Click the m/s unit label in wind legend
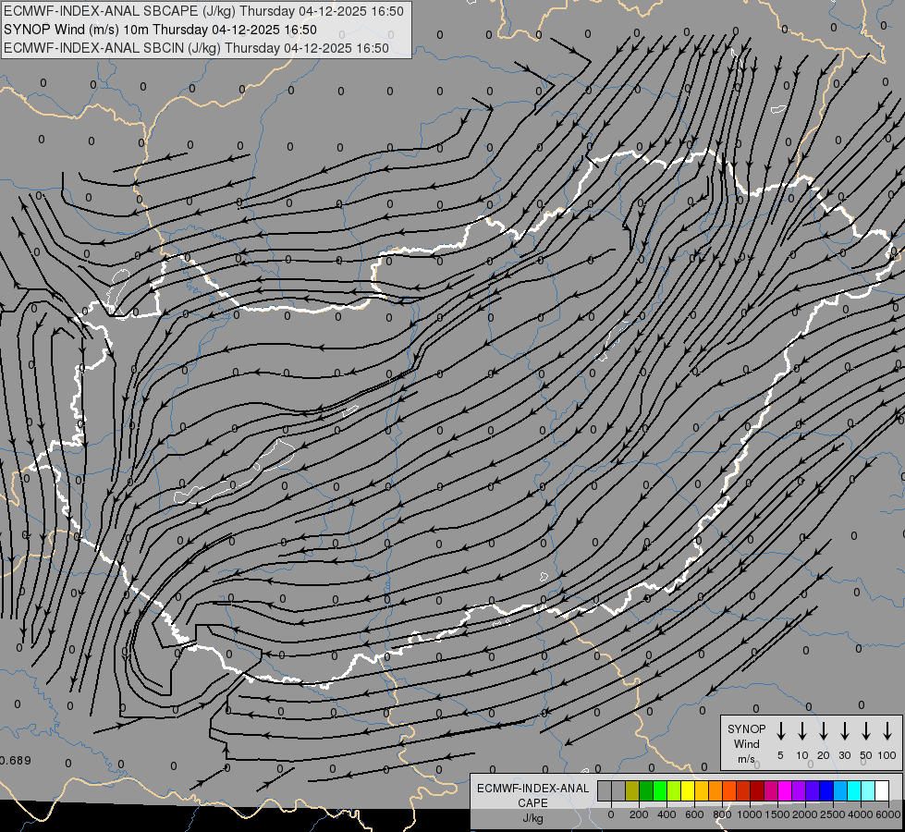905x832 pixels. [x=746, y=759]
